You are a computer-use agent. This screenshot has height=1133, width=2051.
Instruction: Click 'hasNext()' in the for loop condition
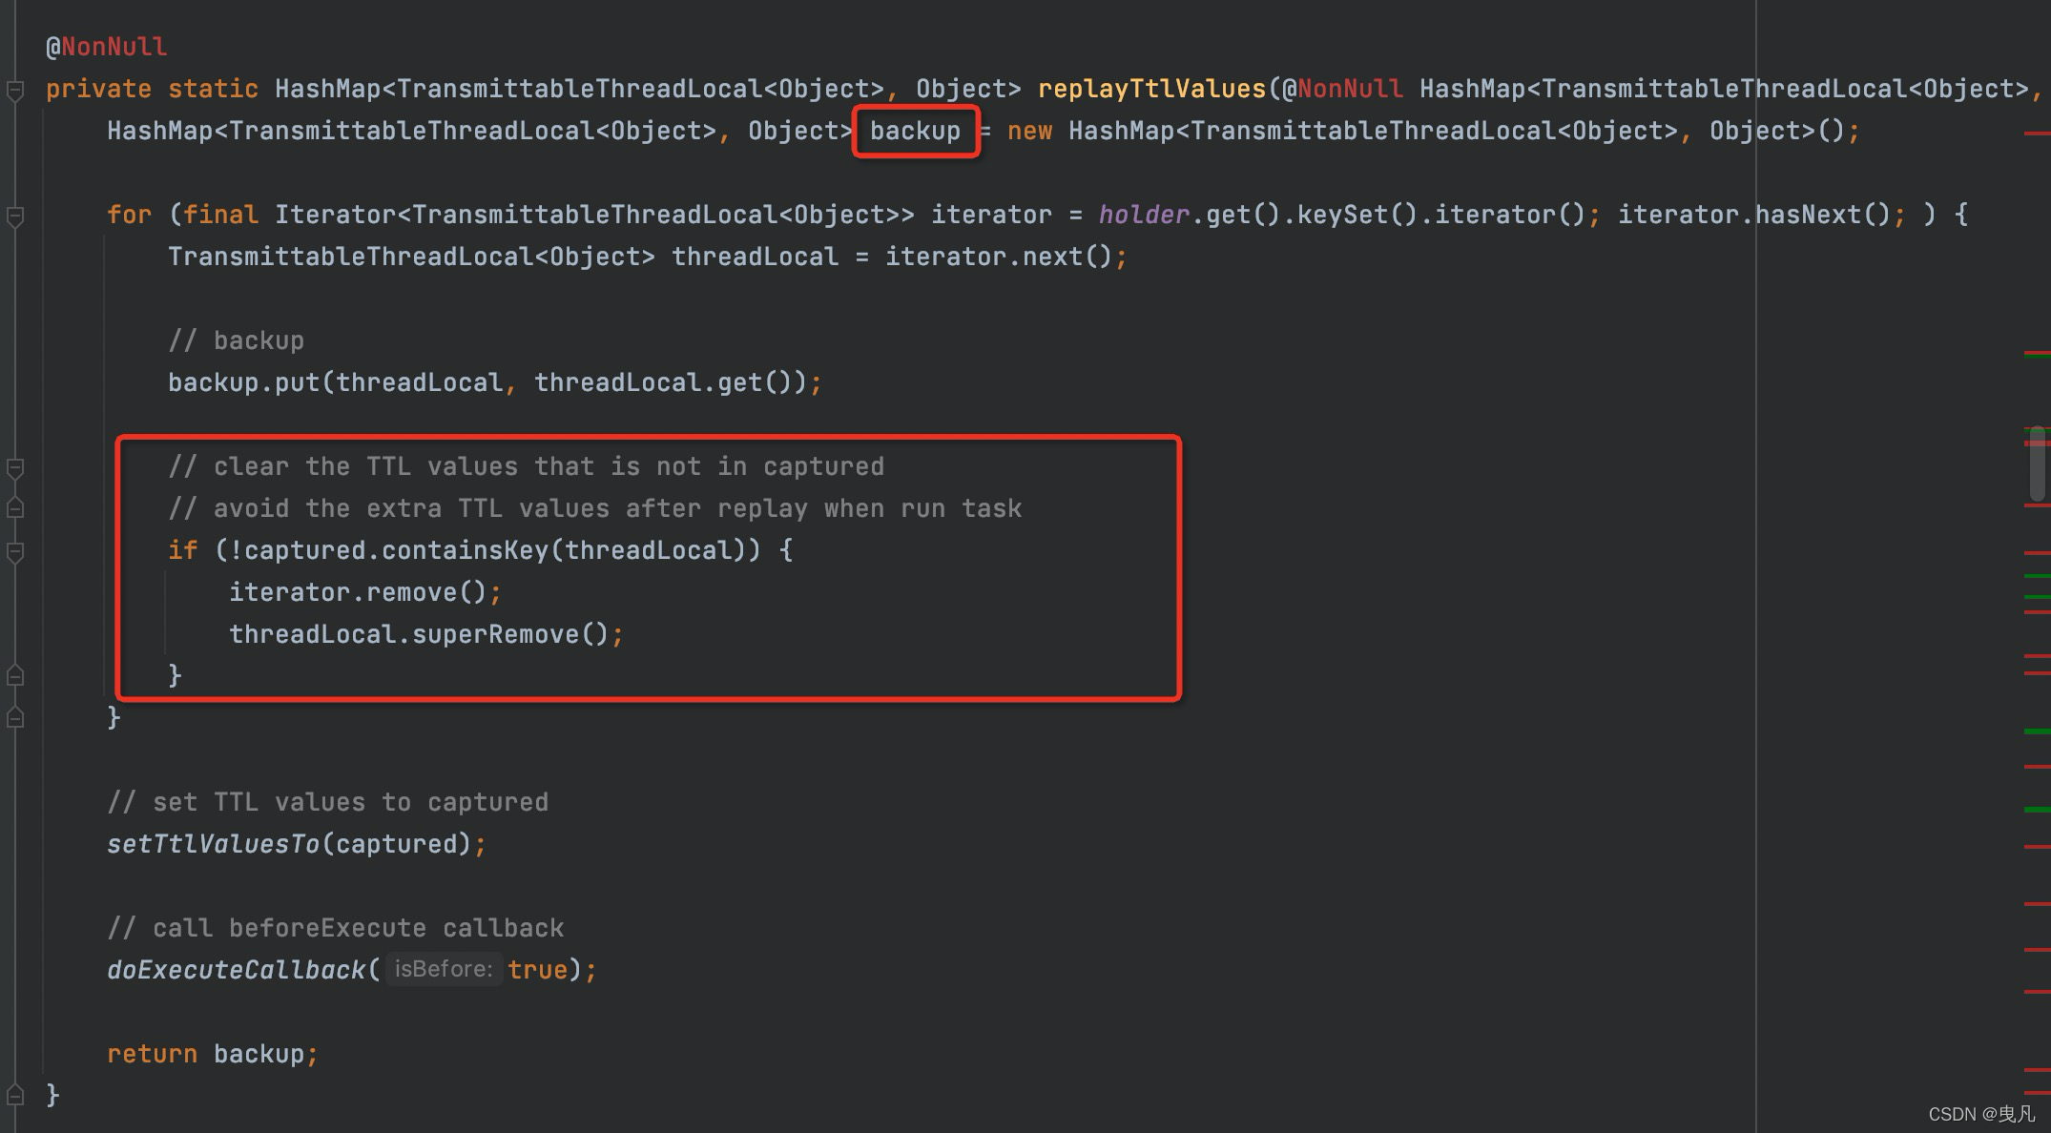[x=1823, y=215]
